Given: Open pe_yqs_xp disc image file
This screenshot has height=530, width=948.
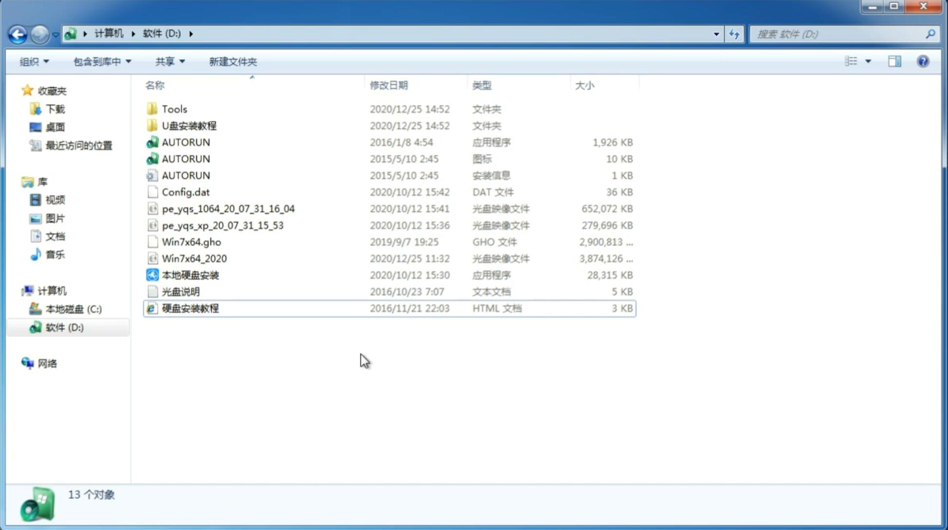Looking at the screenshot, I should click(x=223, y=225).
